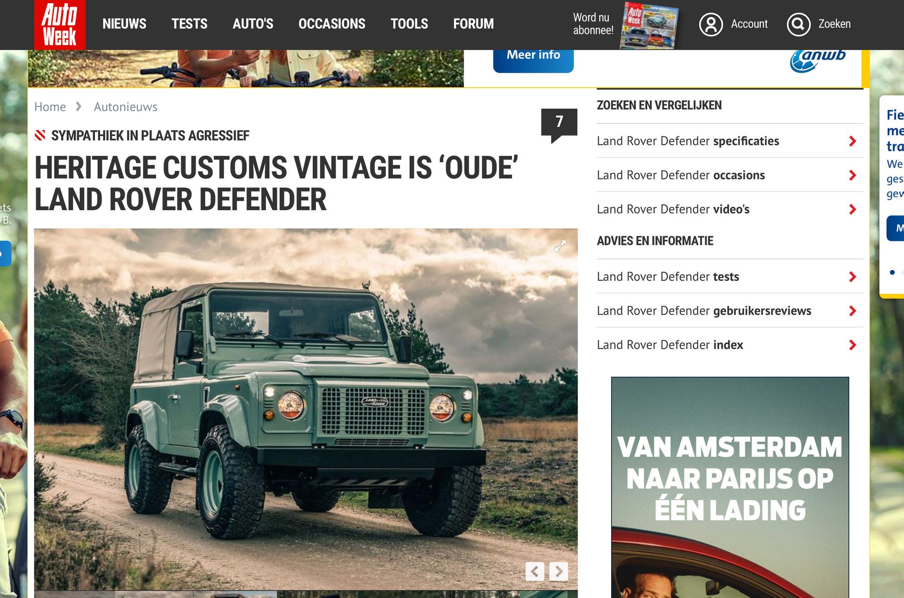Open the Account profile icon
Image resolution: width=904 pixels, height=598 pixels.
711,24
